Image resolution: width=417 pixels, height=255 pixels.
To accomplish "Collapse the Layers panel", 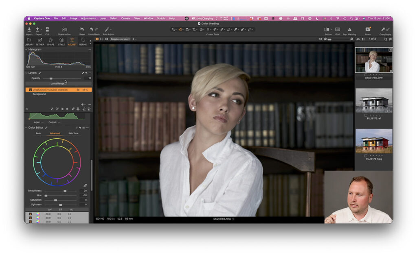I will [26, 73].
